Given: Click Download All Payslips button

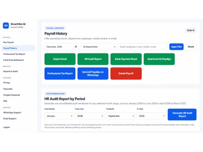Looking at the screenshot, I should 159,59.
